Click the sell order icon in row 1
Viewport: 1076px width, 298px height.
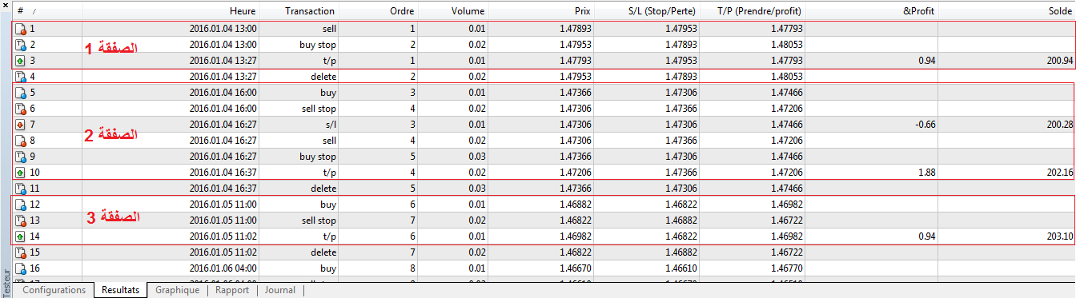21,29
